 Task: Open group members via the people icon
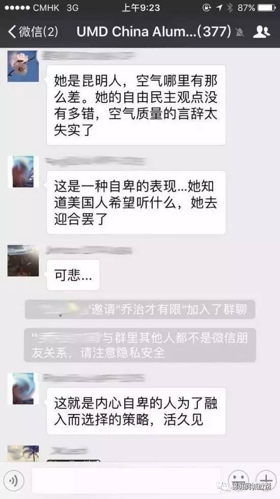[261, 32]
